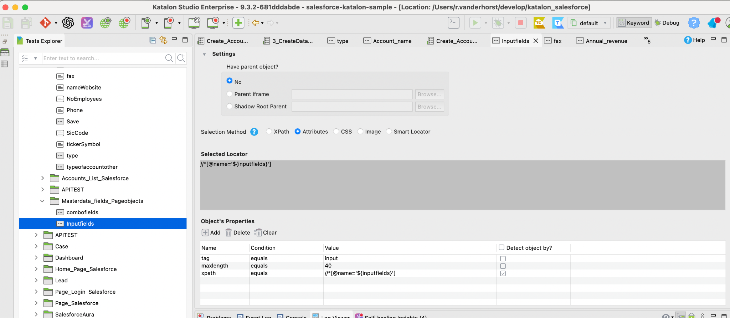Switch to the 3_CreateData... tab
The image size is (730, 318).
pos(288,41)
